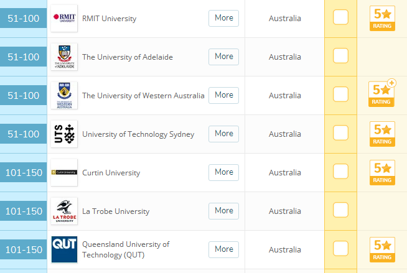
Task: Tick the compare checkbox for University of Adelaide
Action: click(x=340, y=57)
